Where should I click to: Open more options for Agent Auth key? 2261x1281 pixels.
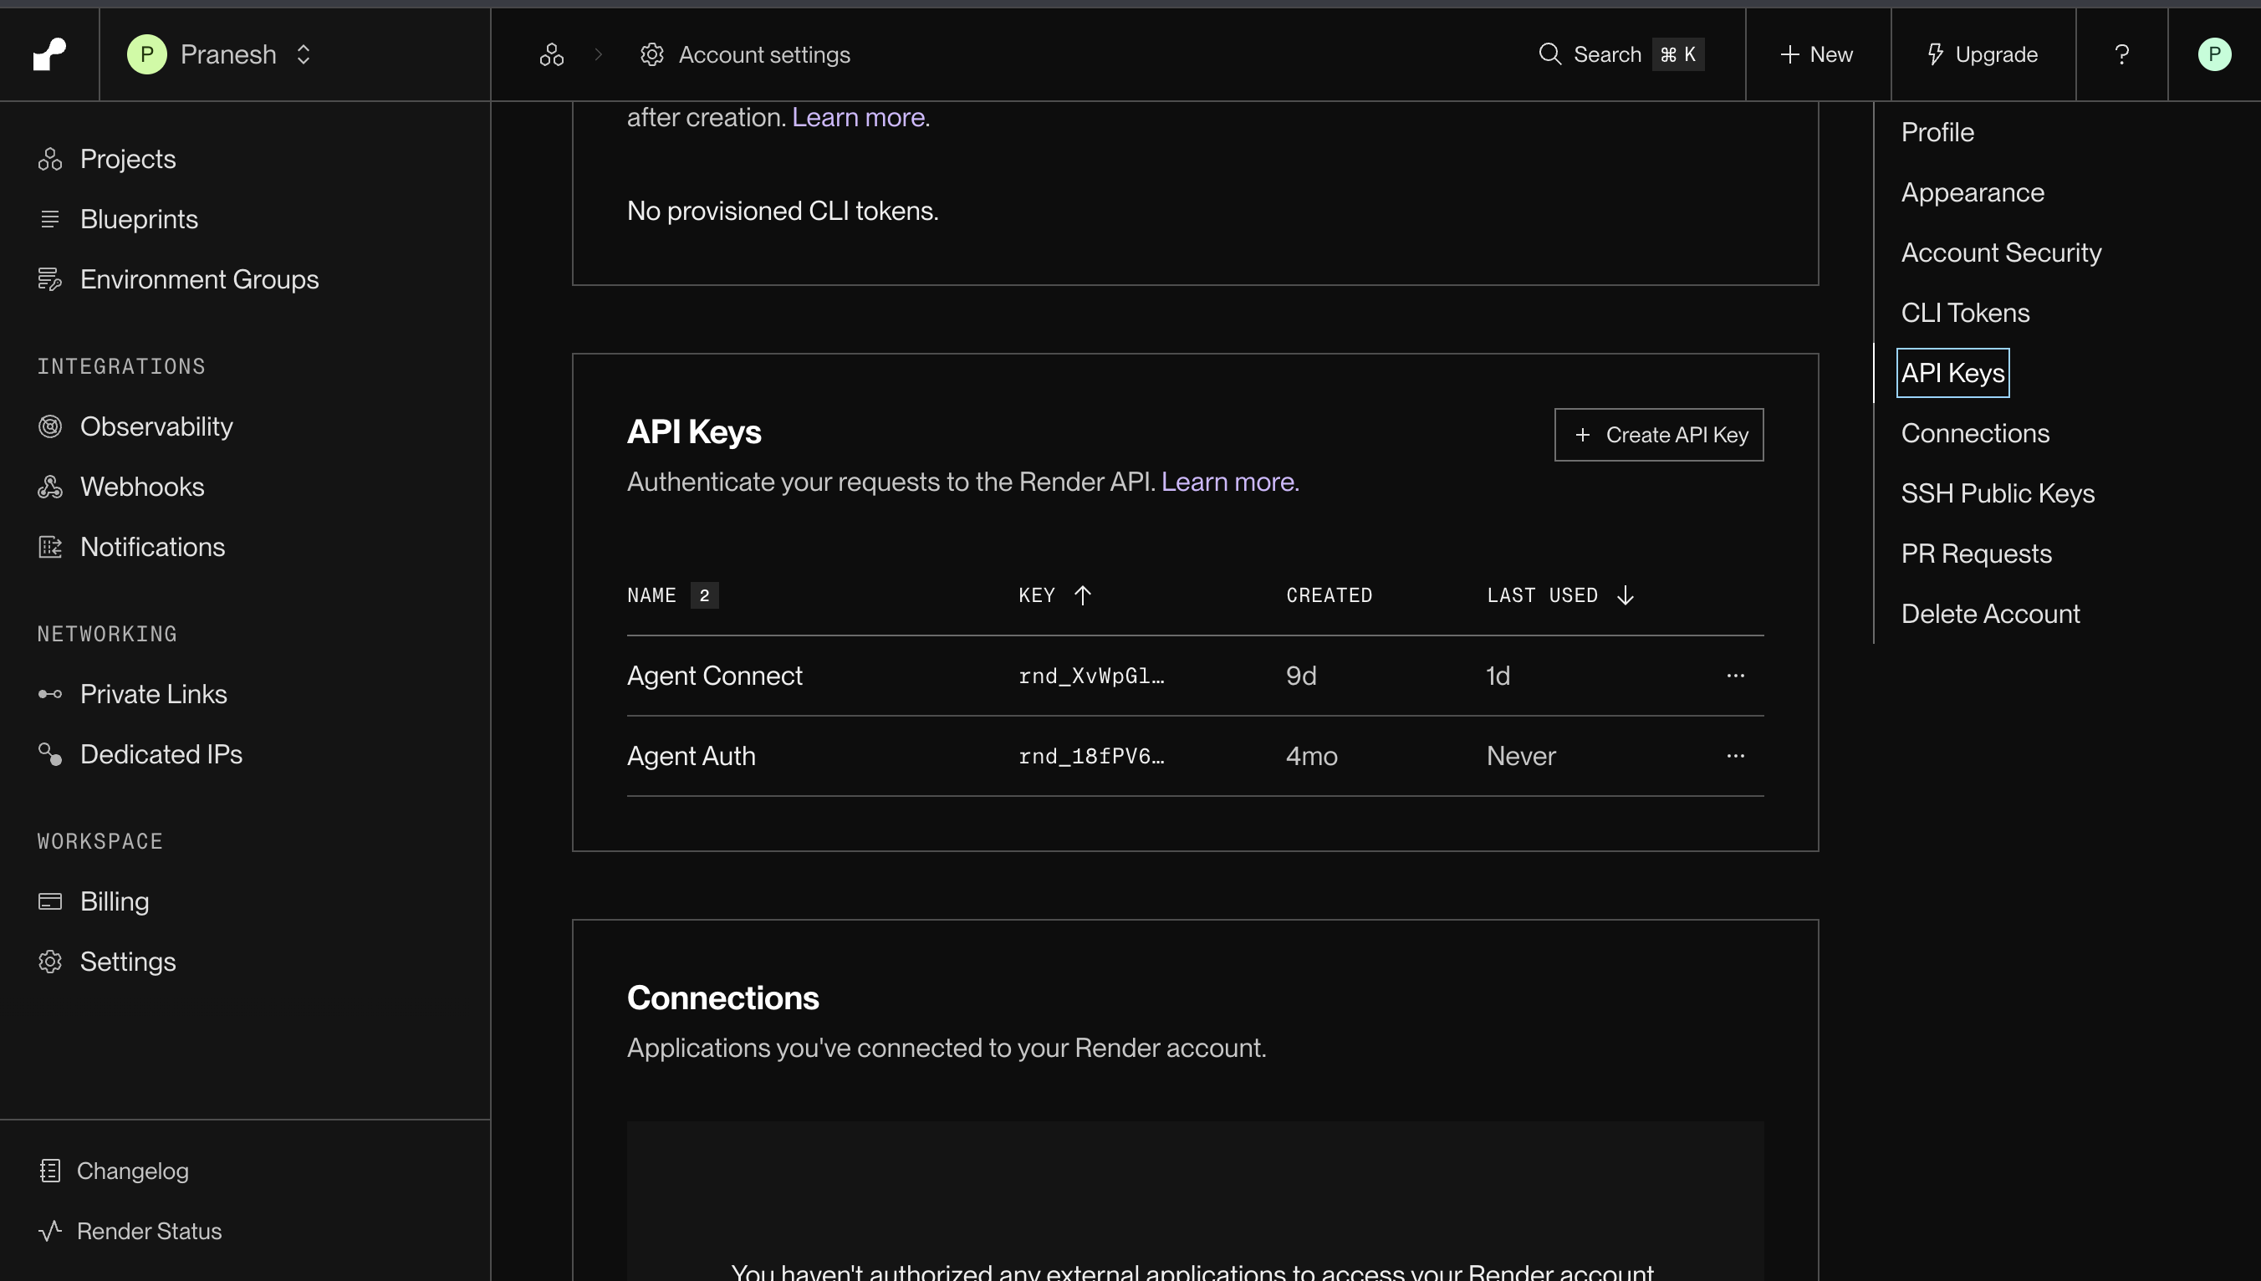point(1735,756)
